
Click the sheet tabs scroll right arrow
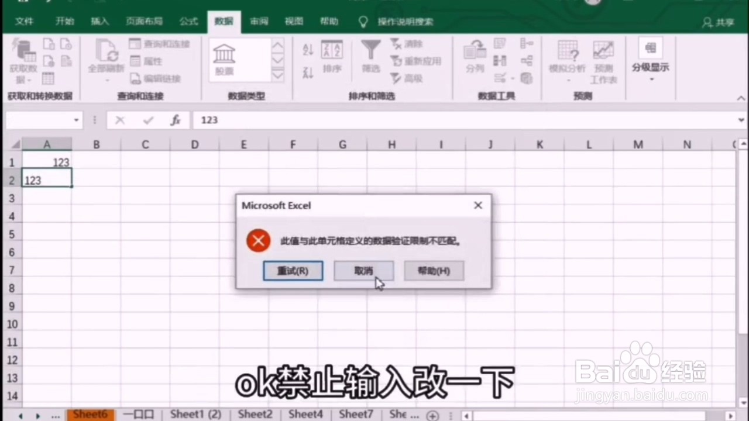tap(37, 416)
